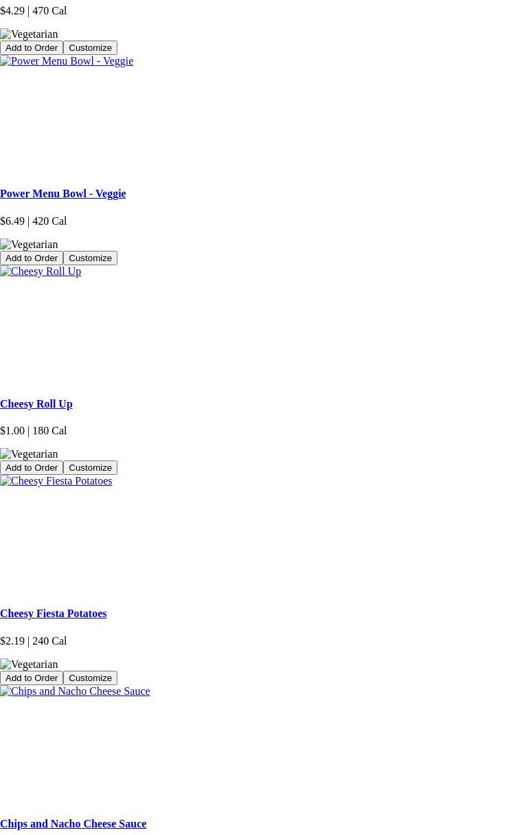Select the Cheesy Roll Up title link

36,404
